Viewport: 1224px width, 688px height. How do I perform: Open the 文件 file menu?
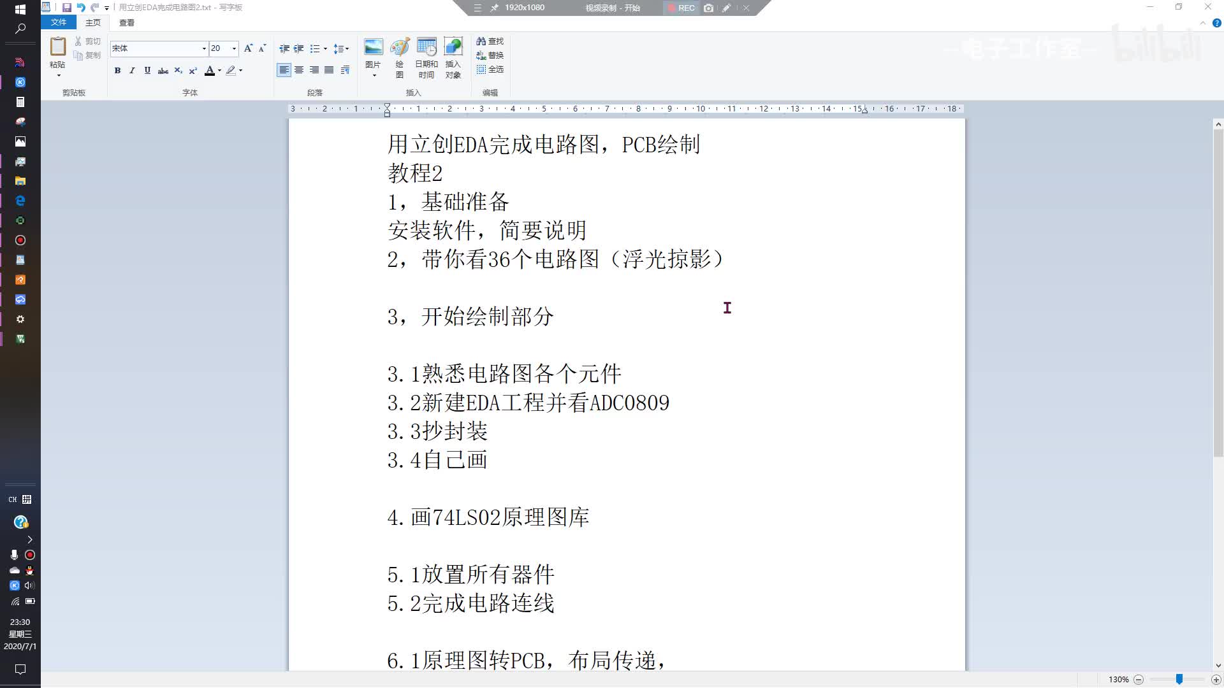click(x=59, y=22)
